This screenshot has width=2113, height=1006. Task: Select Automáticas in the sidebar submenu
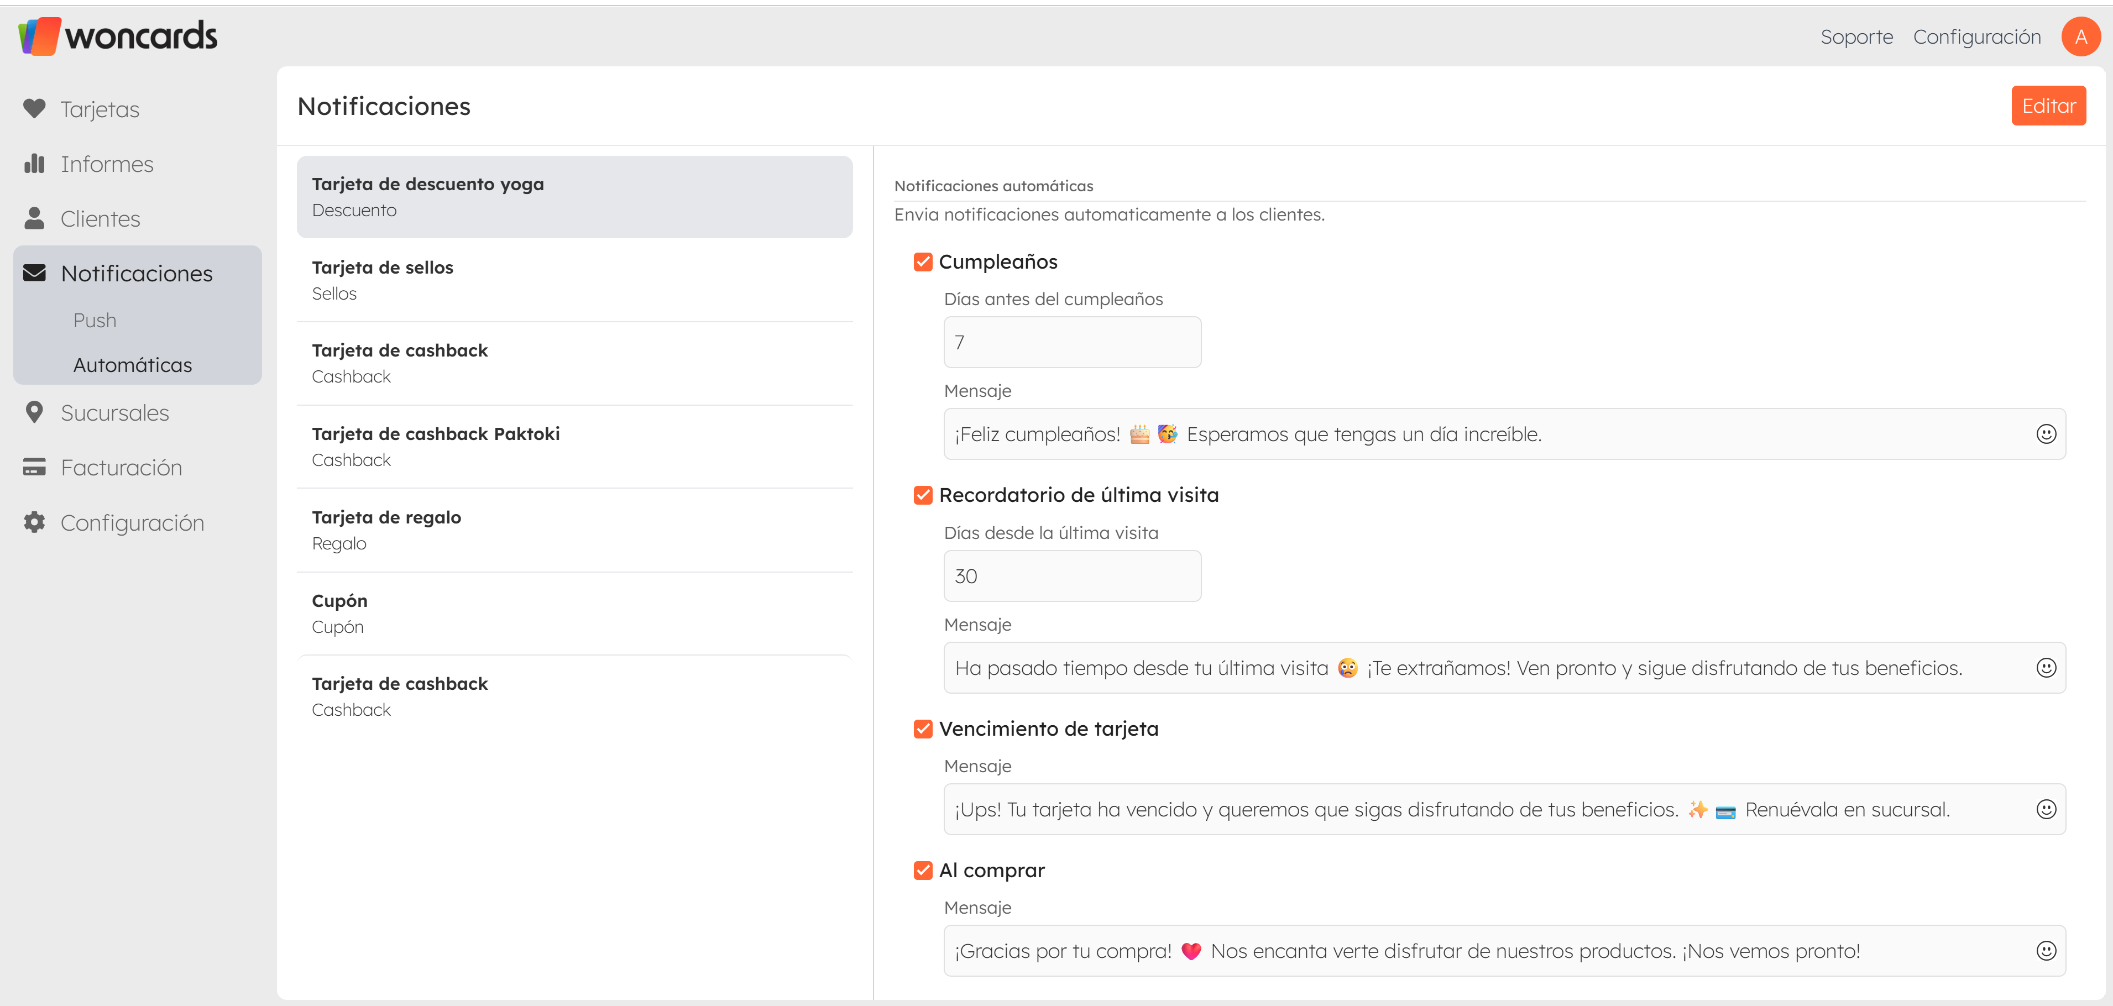133,365
